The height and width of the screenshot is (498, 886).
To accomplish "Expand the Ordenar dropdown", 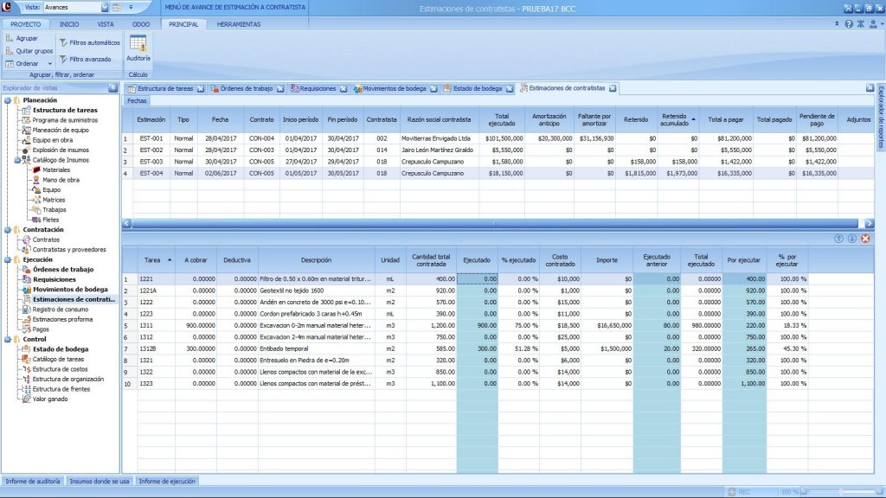I will click(49, 64).
